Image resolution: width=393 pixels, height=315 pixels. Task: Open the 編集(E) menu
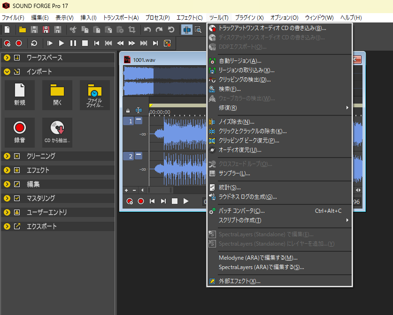(x=40, y=18)
